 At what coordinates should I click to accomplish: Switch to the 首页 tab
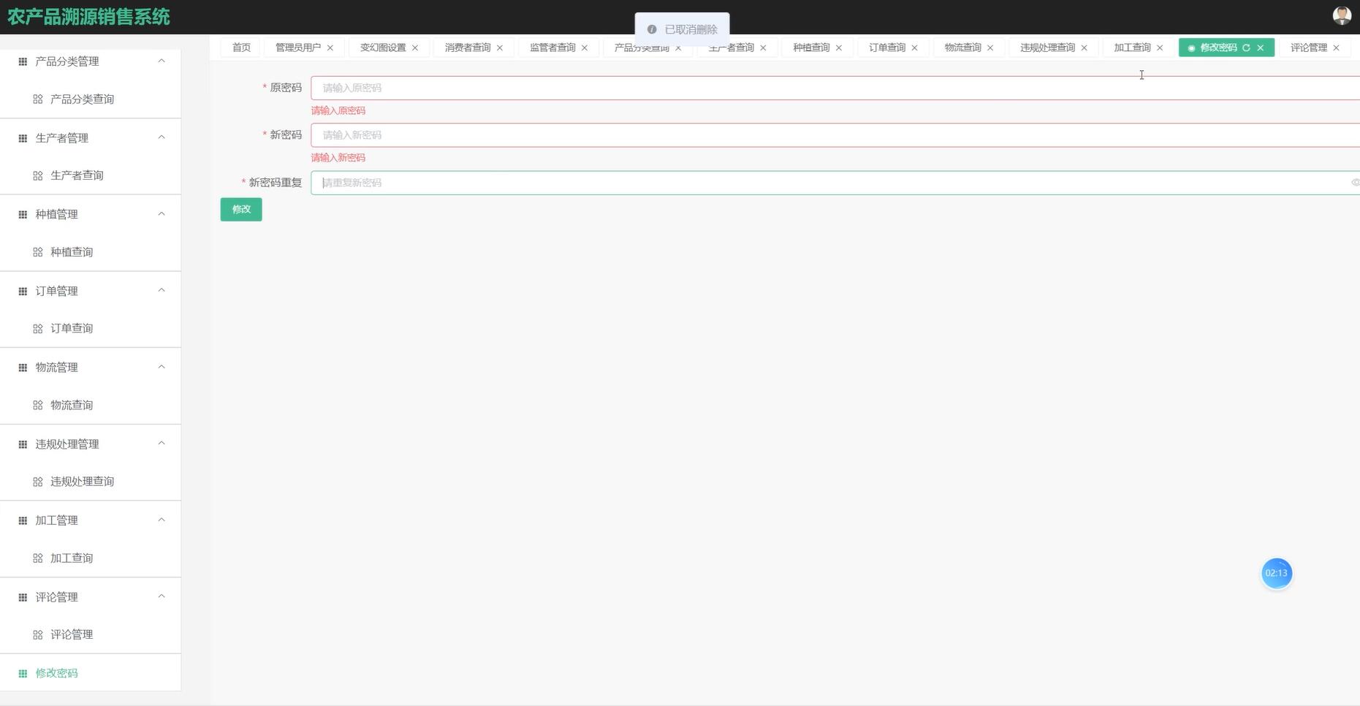(x=241, y=48)
